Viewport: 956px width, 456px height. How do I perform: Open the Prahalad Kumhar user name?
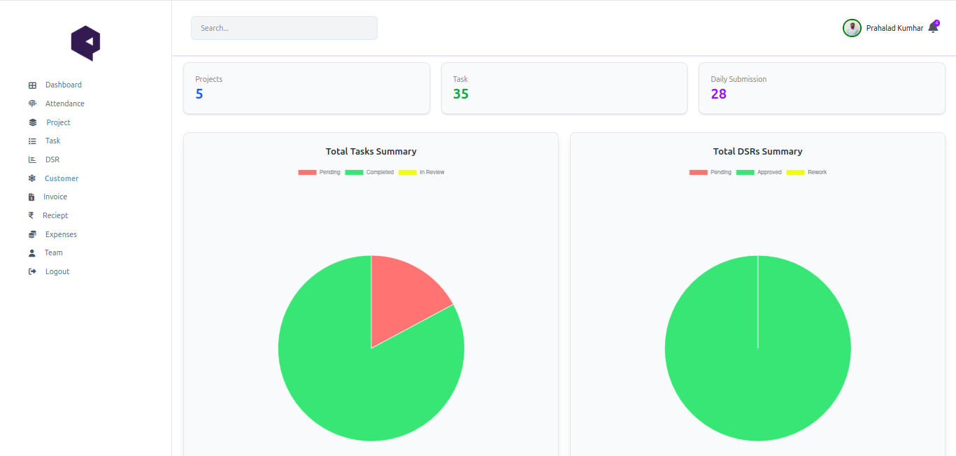tap(894, 28)
